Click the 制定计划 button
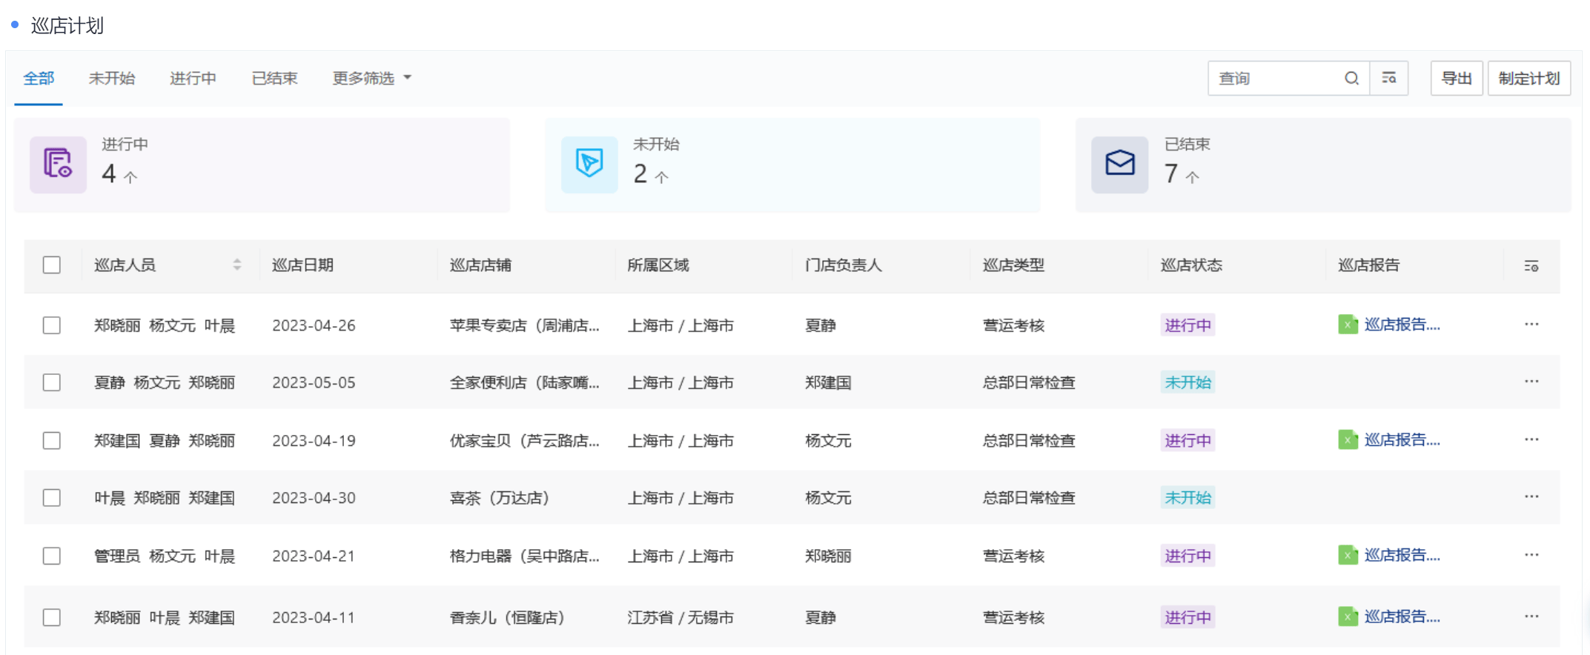The height and width of the screenshot is (655, 1590). pyautogui.click(x=1528, y=79)
